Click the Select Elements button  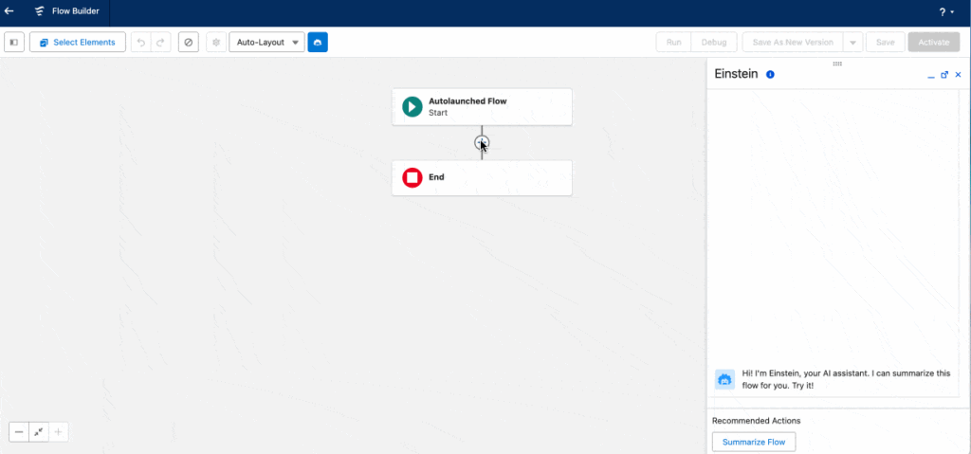click(x=78, y=43)
